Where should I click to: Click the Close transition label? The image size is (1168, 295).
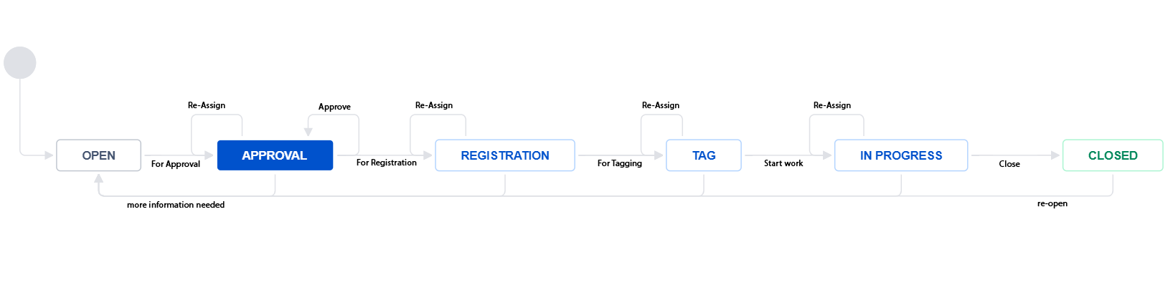tap(1009, 164)
